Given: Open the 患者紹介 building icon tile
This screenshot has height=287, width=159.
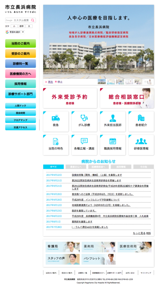Looking at the screenshot, I should [141, 118].
